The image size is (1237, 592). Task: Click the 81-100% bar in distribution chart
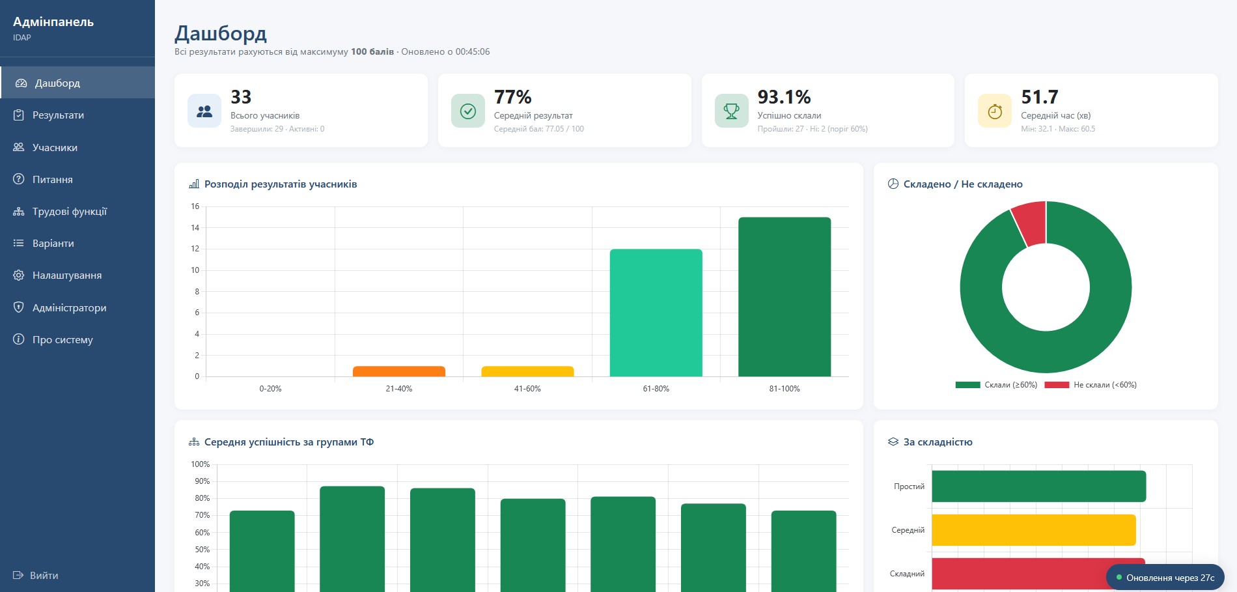785,297
